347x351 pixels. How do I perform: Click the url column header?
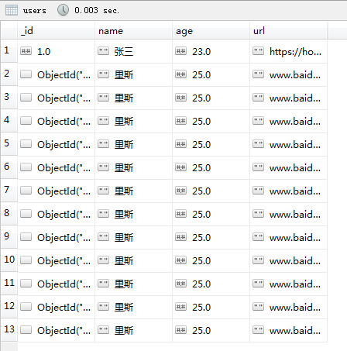point(288,31)
